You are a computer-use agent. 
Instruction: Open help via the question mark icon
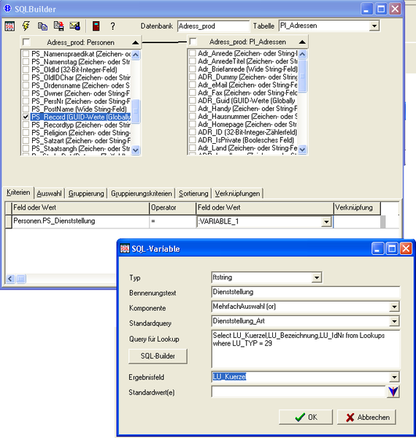(112, 26)
